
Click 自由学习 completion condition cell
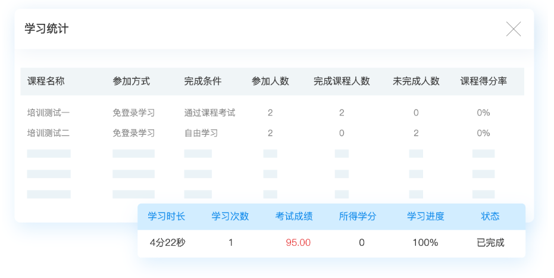201,133
